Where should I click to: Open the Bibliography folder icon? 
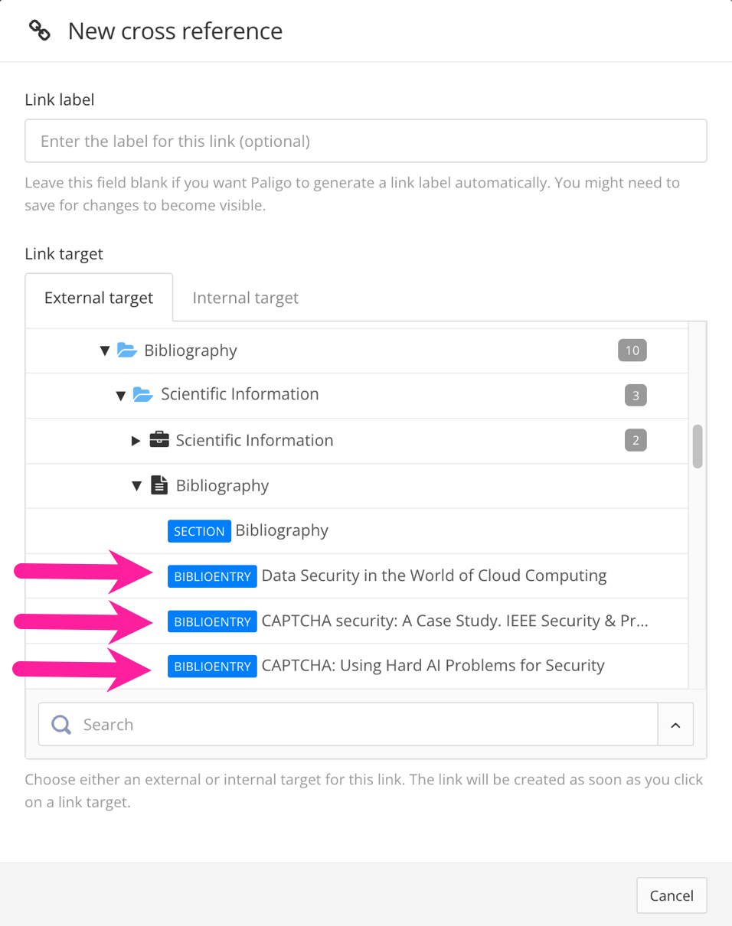[x=126, y=350]
